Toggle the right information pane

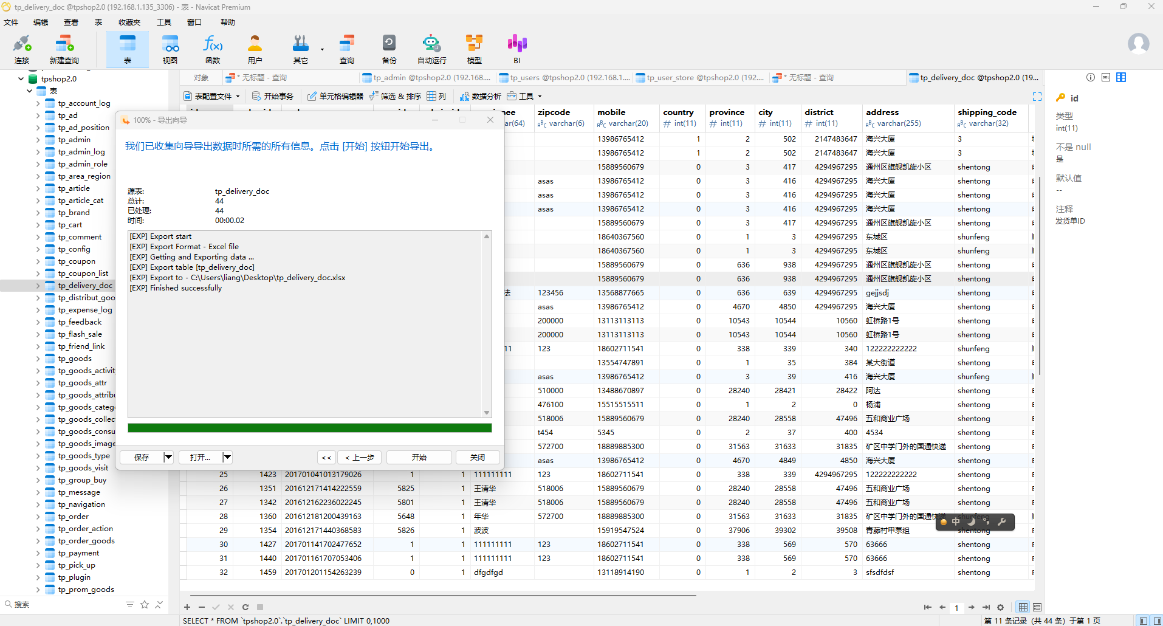click(x=1157, y=621)
